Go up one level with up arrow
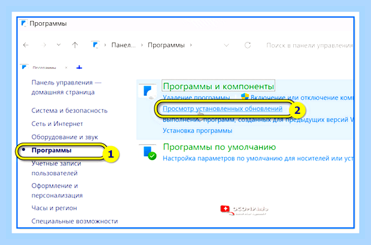Viewport: 371px width, 245px height. pos(75,45)
